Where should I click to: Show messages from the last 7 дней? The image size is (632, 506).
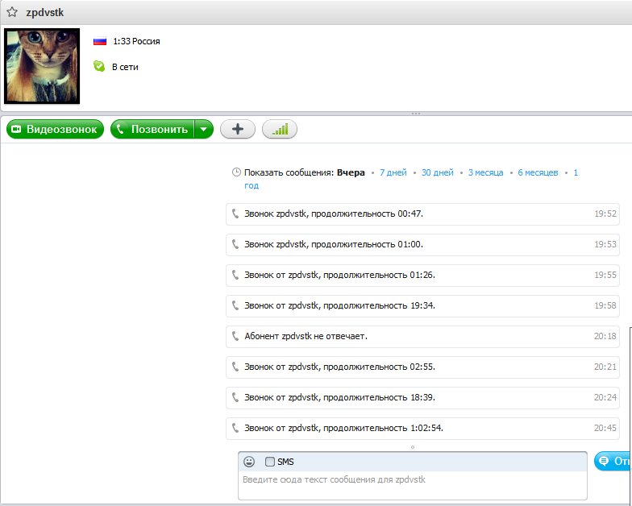tap(393, 172)
